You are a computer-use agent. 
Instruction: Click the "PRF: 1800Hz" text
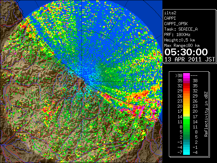[x=177, y=35]
